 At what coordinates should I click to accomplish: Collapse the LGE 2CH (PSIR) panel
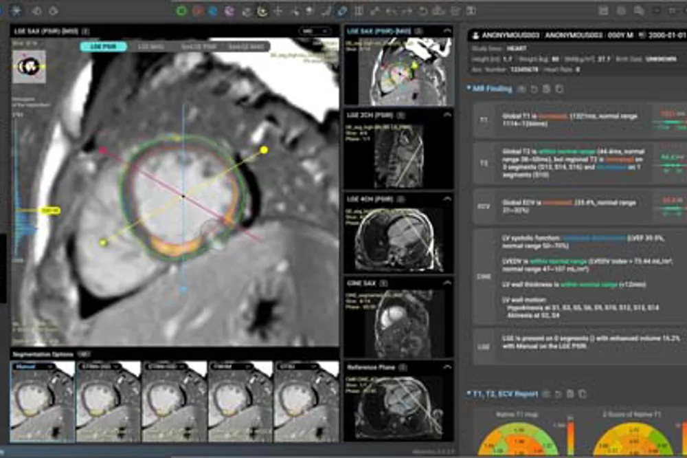pyautogui.click(x=447, y=115)
